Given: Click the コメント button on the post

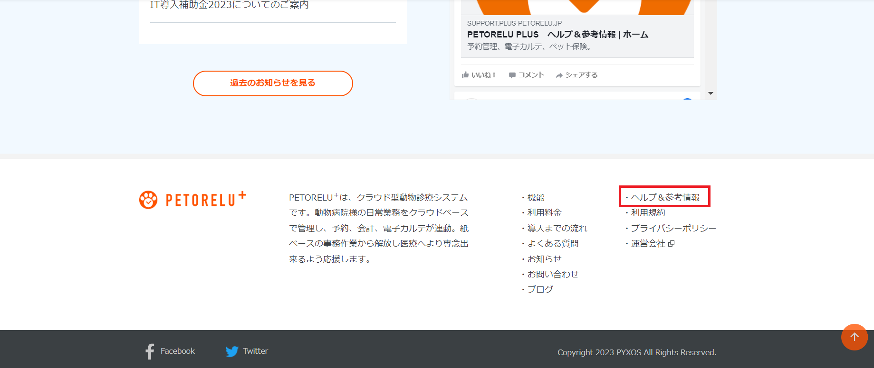Looking at the screenshot, I should point(526,75).
